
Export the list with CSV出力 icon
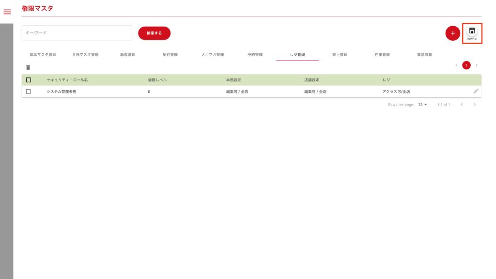pos(472,33)
